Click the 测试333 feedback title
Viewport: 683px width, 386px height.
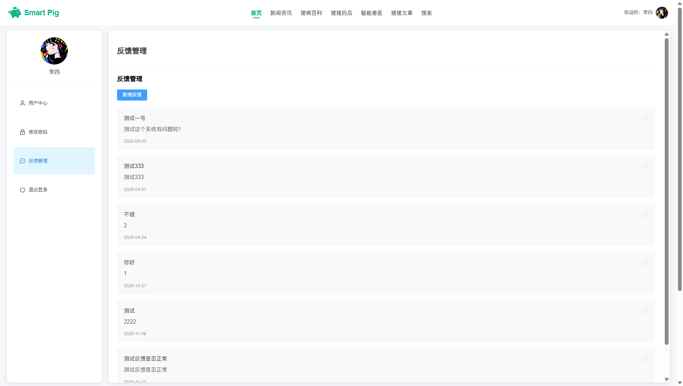click(134, 166)
